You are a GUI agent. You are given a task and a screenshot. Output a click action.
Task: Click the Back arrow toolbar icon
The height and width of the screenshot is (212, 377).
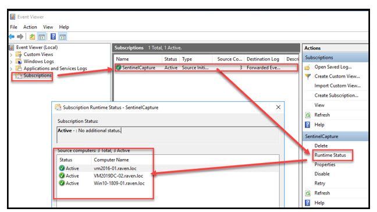click(12, 37)
